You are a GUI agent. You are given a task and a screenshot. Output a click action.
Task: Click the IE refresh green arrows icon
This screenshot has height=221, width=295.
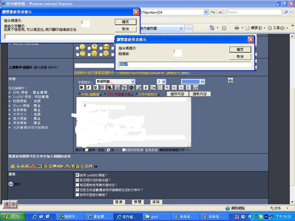pyautogui.click(x=213, y=12)
